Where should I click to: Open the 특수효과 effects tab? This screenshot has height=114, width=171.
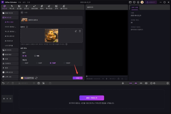point(49,7)
